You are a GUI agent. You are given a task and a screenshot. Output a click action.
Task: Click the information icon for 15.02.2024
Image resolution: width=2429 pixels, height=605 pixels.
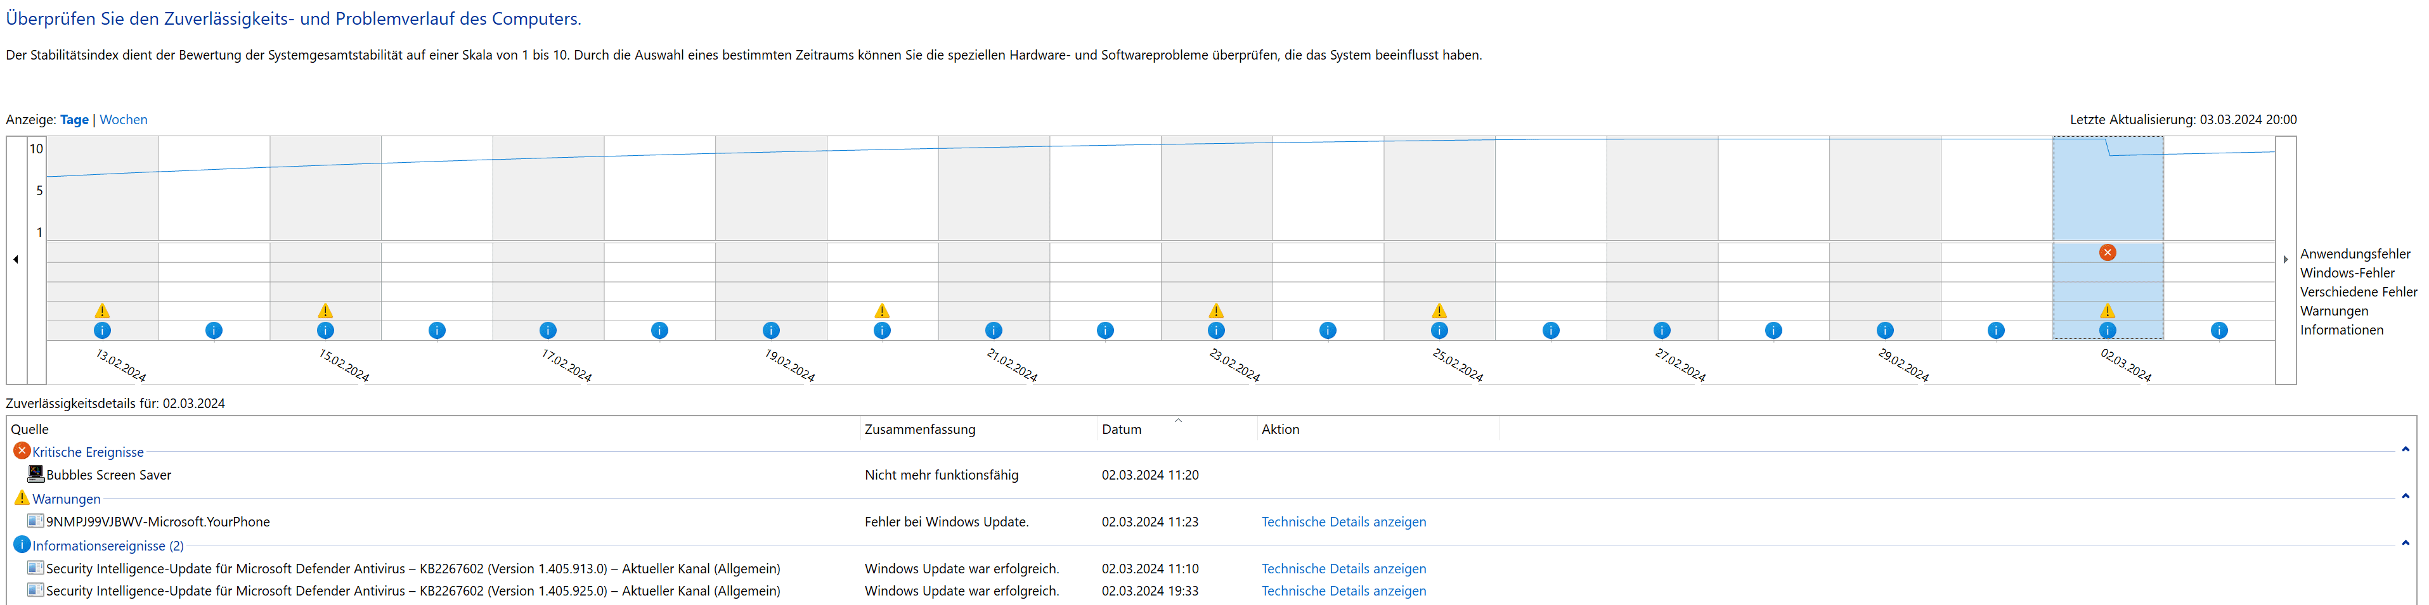pos(325,331)
